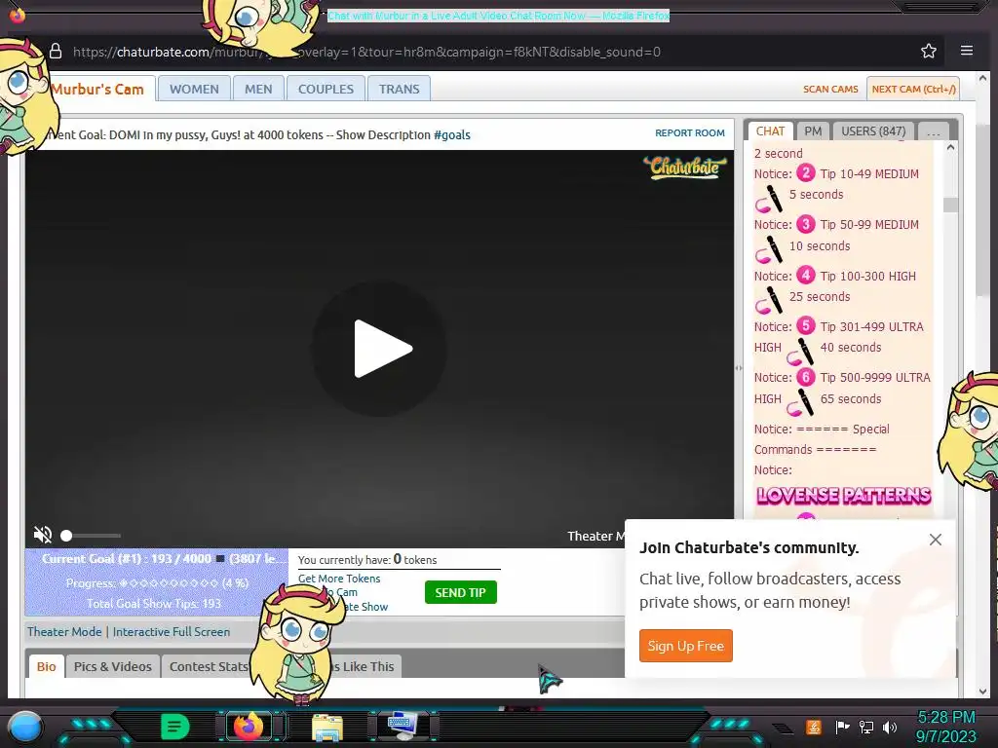Viewport: 998px width, 748px height.
Task: Open the WOMEN tab
Action: [194, 89]
